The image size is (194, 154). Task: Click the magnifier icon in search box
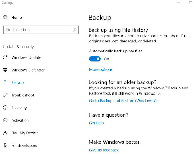pyautogui.click(x=75, y=30)
